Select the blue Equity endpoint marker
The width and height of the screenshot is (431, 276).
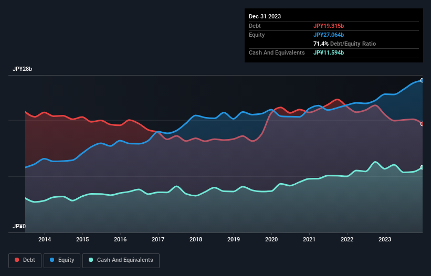[x=422, y=80]
